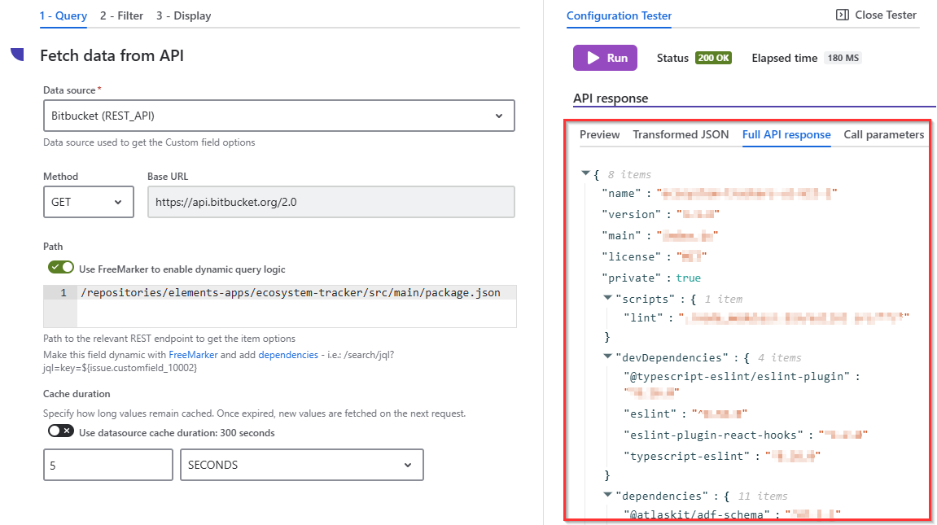Toggle Use datasource cache duration switch
937x525 pixels.
click(61, 431)
